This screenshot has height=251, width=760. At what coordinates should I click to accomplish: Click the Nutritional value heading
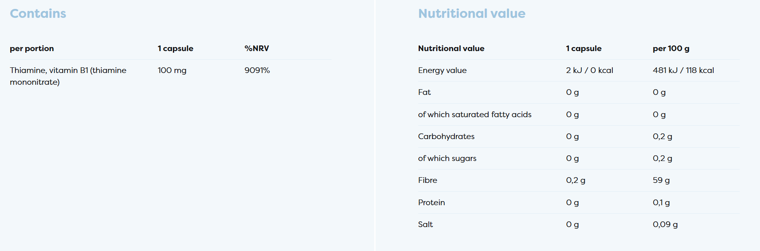[472, 13]
